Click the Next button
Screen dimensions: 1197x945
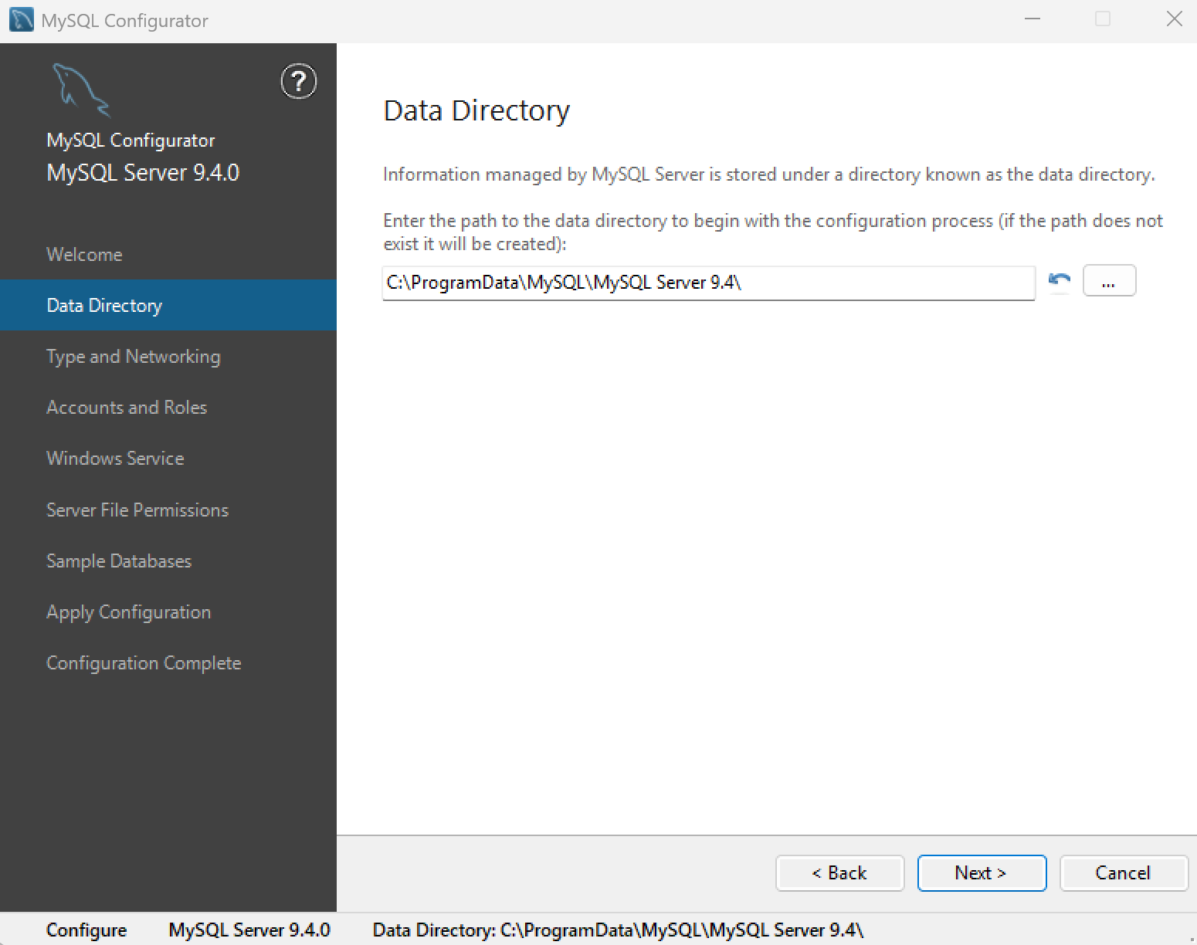click(982, 873)
